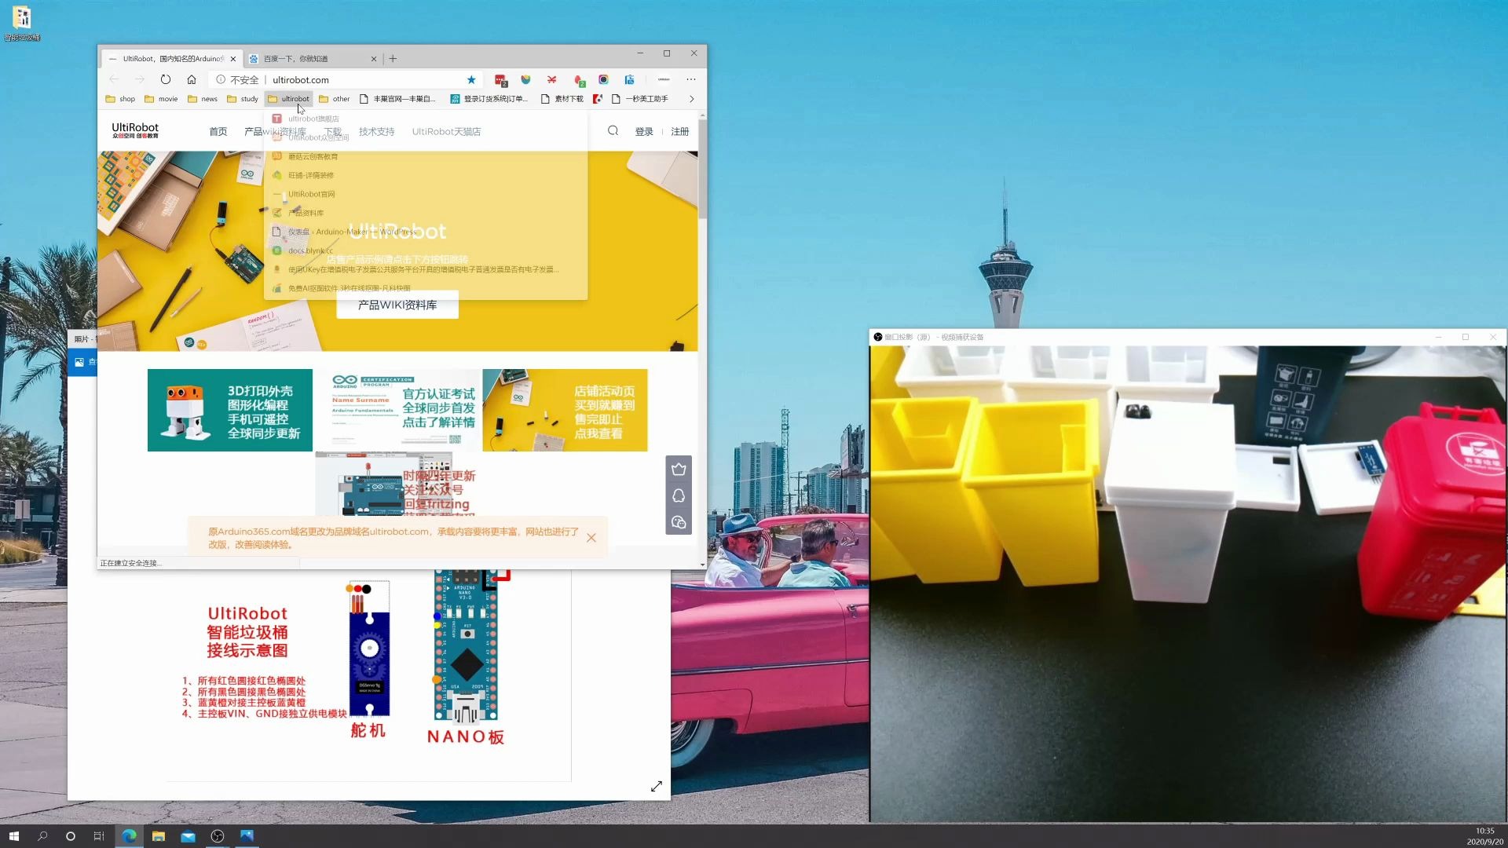
Task: Click the 登录 login link
Action: tap(644, 131)
